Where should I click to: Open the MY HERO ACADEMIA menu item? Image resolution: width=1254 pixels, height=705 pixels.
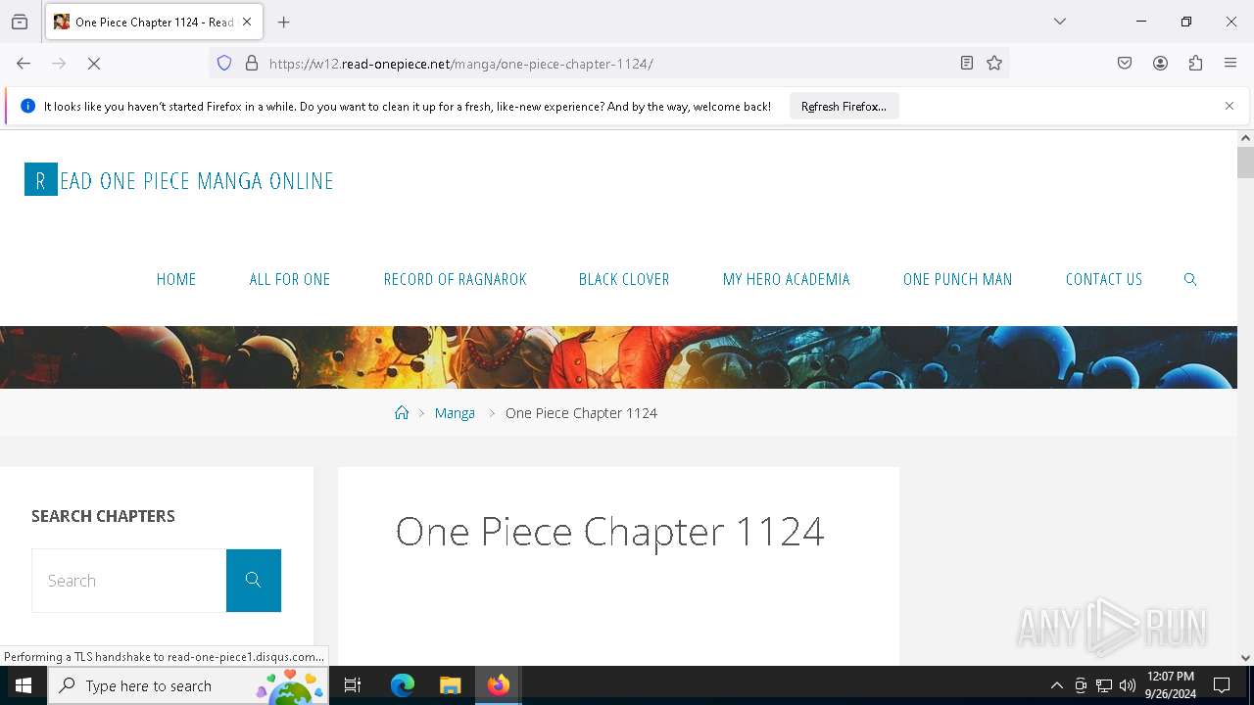(787, 279)
